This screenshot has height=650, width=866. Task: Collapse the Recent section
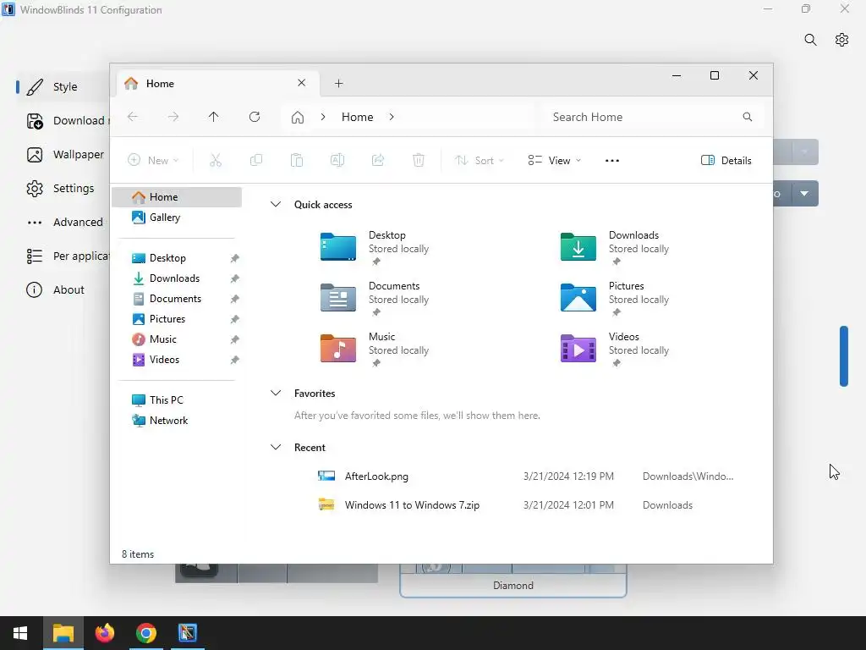coord(276,447)
